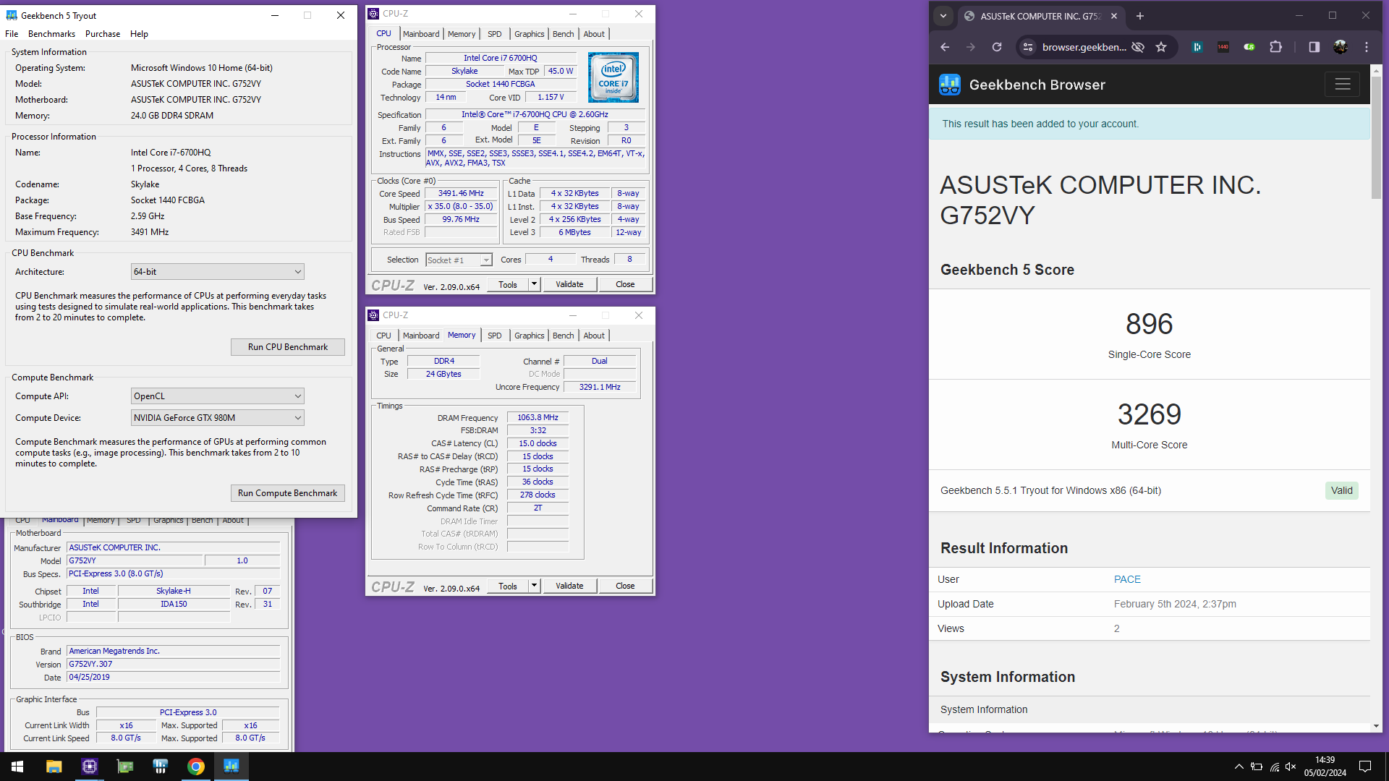Select the 896 Single-Core Score
The height and width of the screenshot is (781, 1389).
click(x=1149, y=324)
